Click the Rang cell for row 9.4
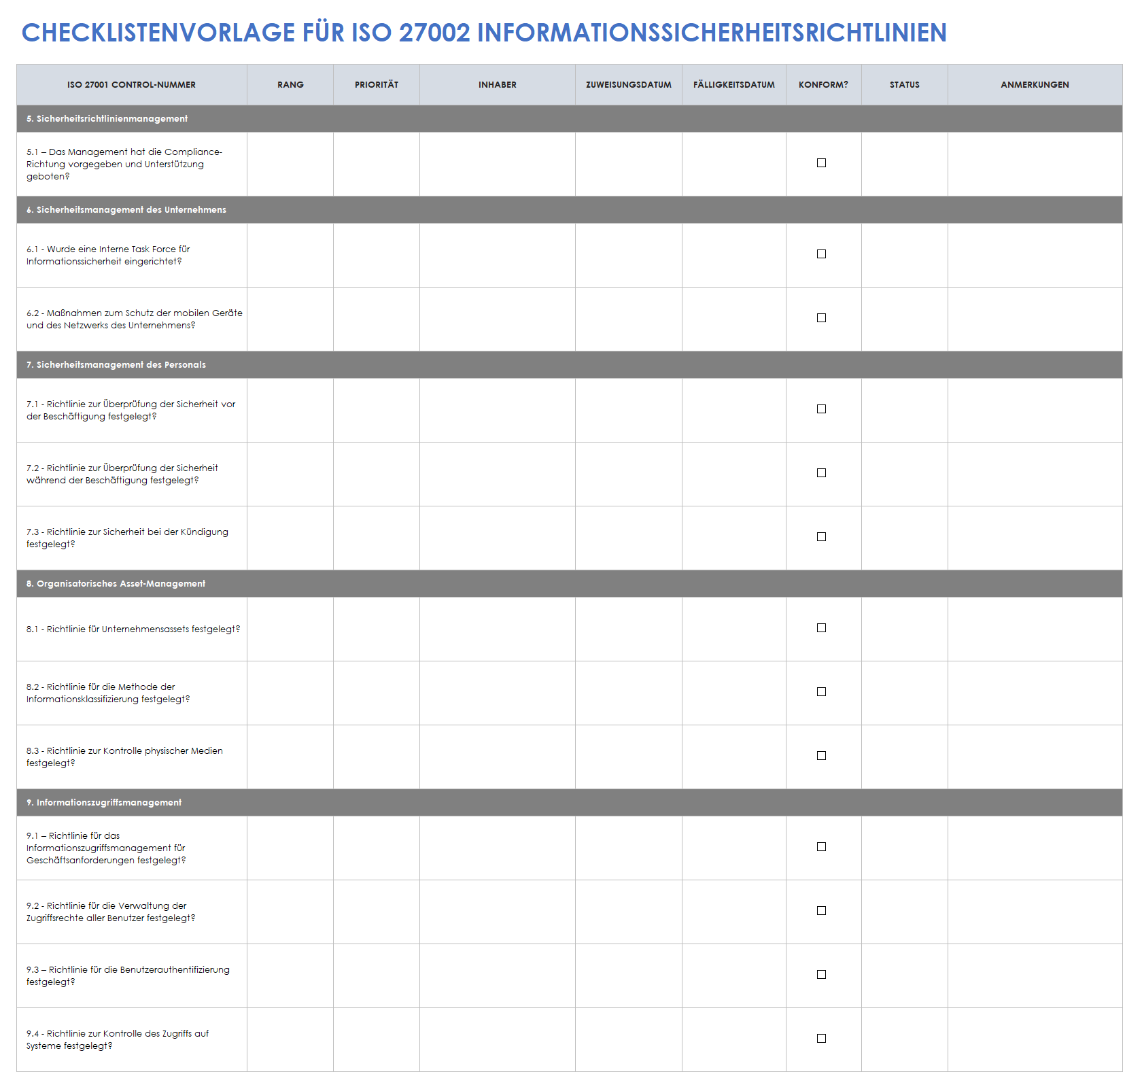 (x=290, y=1039)
